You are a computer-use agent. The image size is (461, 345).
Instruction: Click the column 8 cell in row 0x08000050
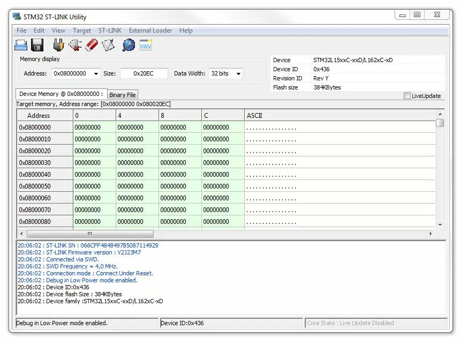[180, 186]
